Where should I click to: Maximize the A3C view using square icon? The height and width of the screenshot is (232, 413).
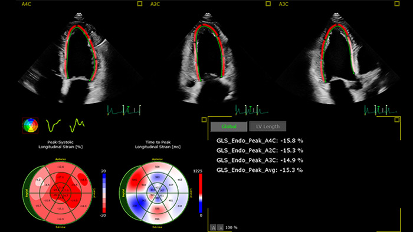click(x=396, y=4)
